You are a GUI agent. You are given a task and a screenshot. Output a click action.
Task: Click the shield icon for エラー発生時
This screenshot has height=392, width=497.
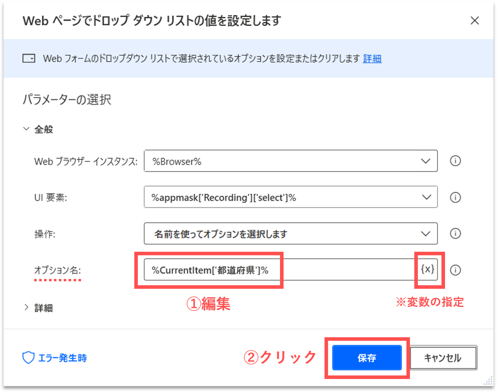28,358
